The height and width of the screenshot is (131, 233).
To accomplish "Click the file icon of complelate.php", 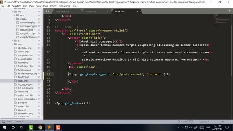I will (15, 55).
